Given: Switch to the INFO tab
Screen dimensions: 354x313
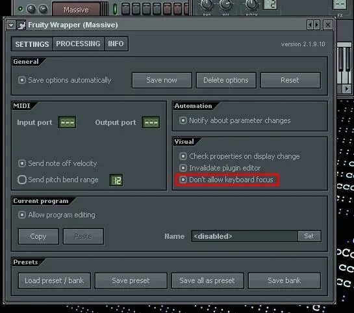Looking at the screenshot, I should [x=116, y=44].
